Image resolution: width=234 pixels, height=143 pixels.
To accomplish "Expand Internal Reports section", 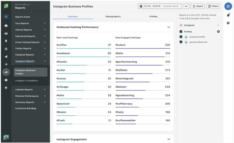I will click(x=30, y=30).
